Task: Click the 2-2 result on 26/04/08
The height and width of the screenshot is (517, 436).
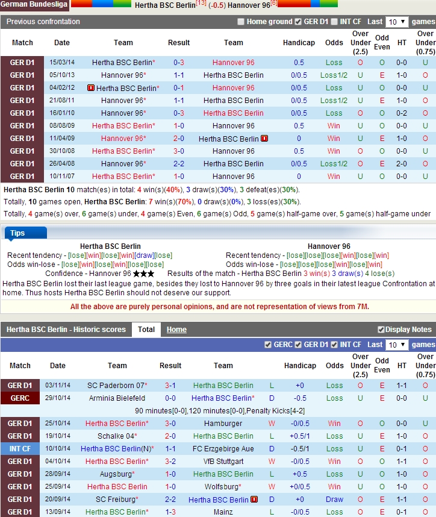Action: coord(179,163)
